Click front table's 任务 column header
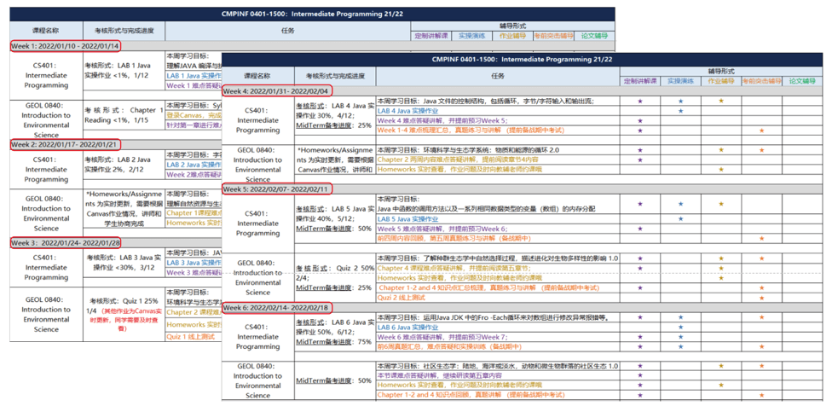This screenshot has width=832, height=412. (x=497, y=76)
